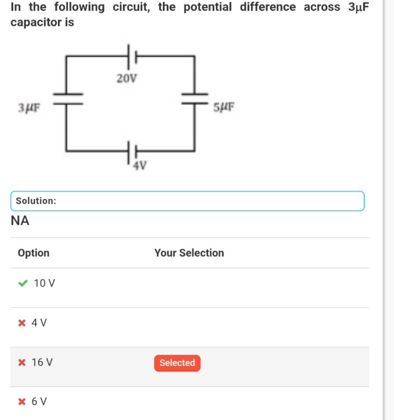Click the 5μF capacitor symbol

[x=195, y=99]
